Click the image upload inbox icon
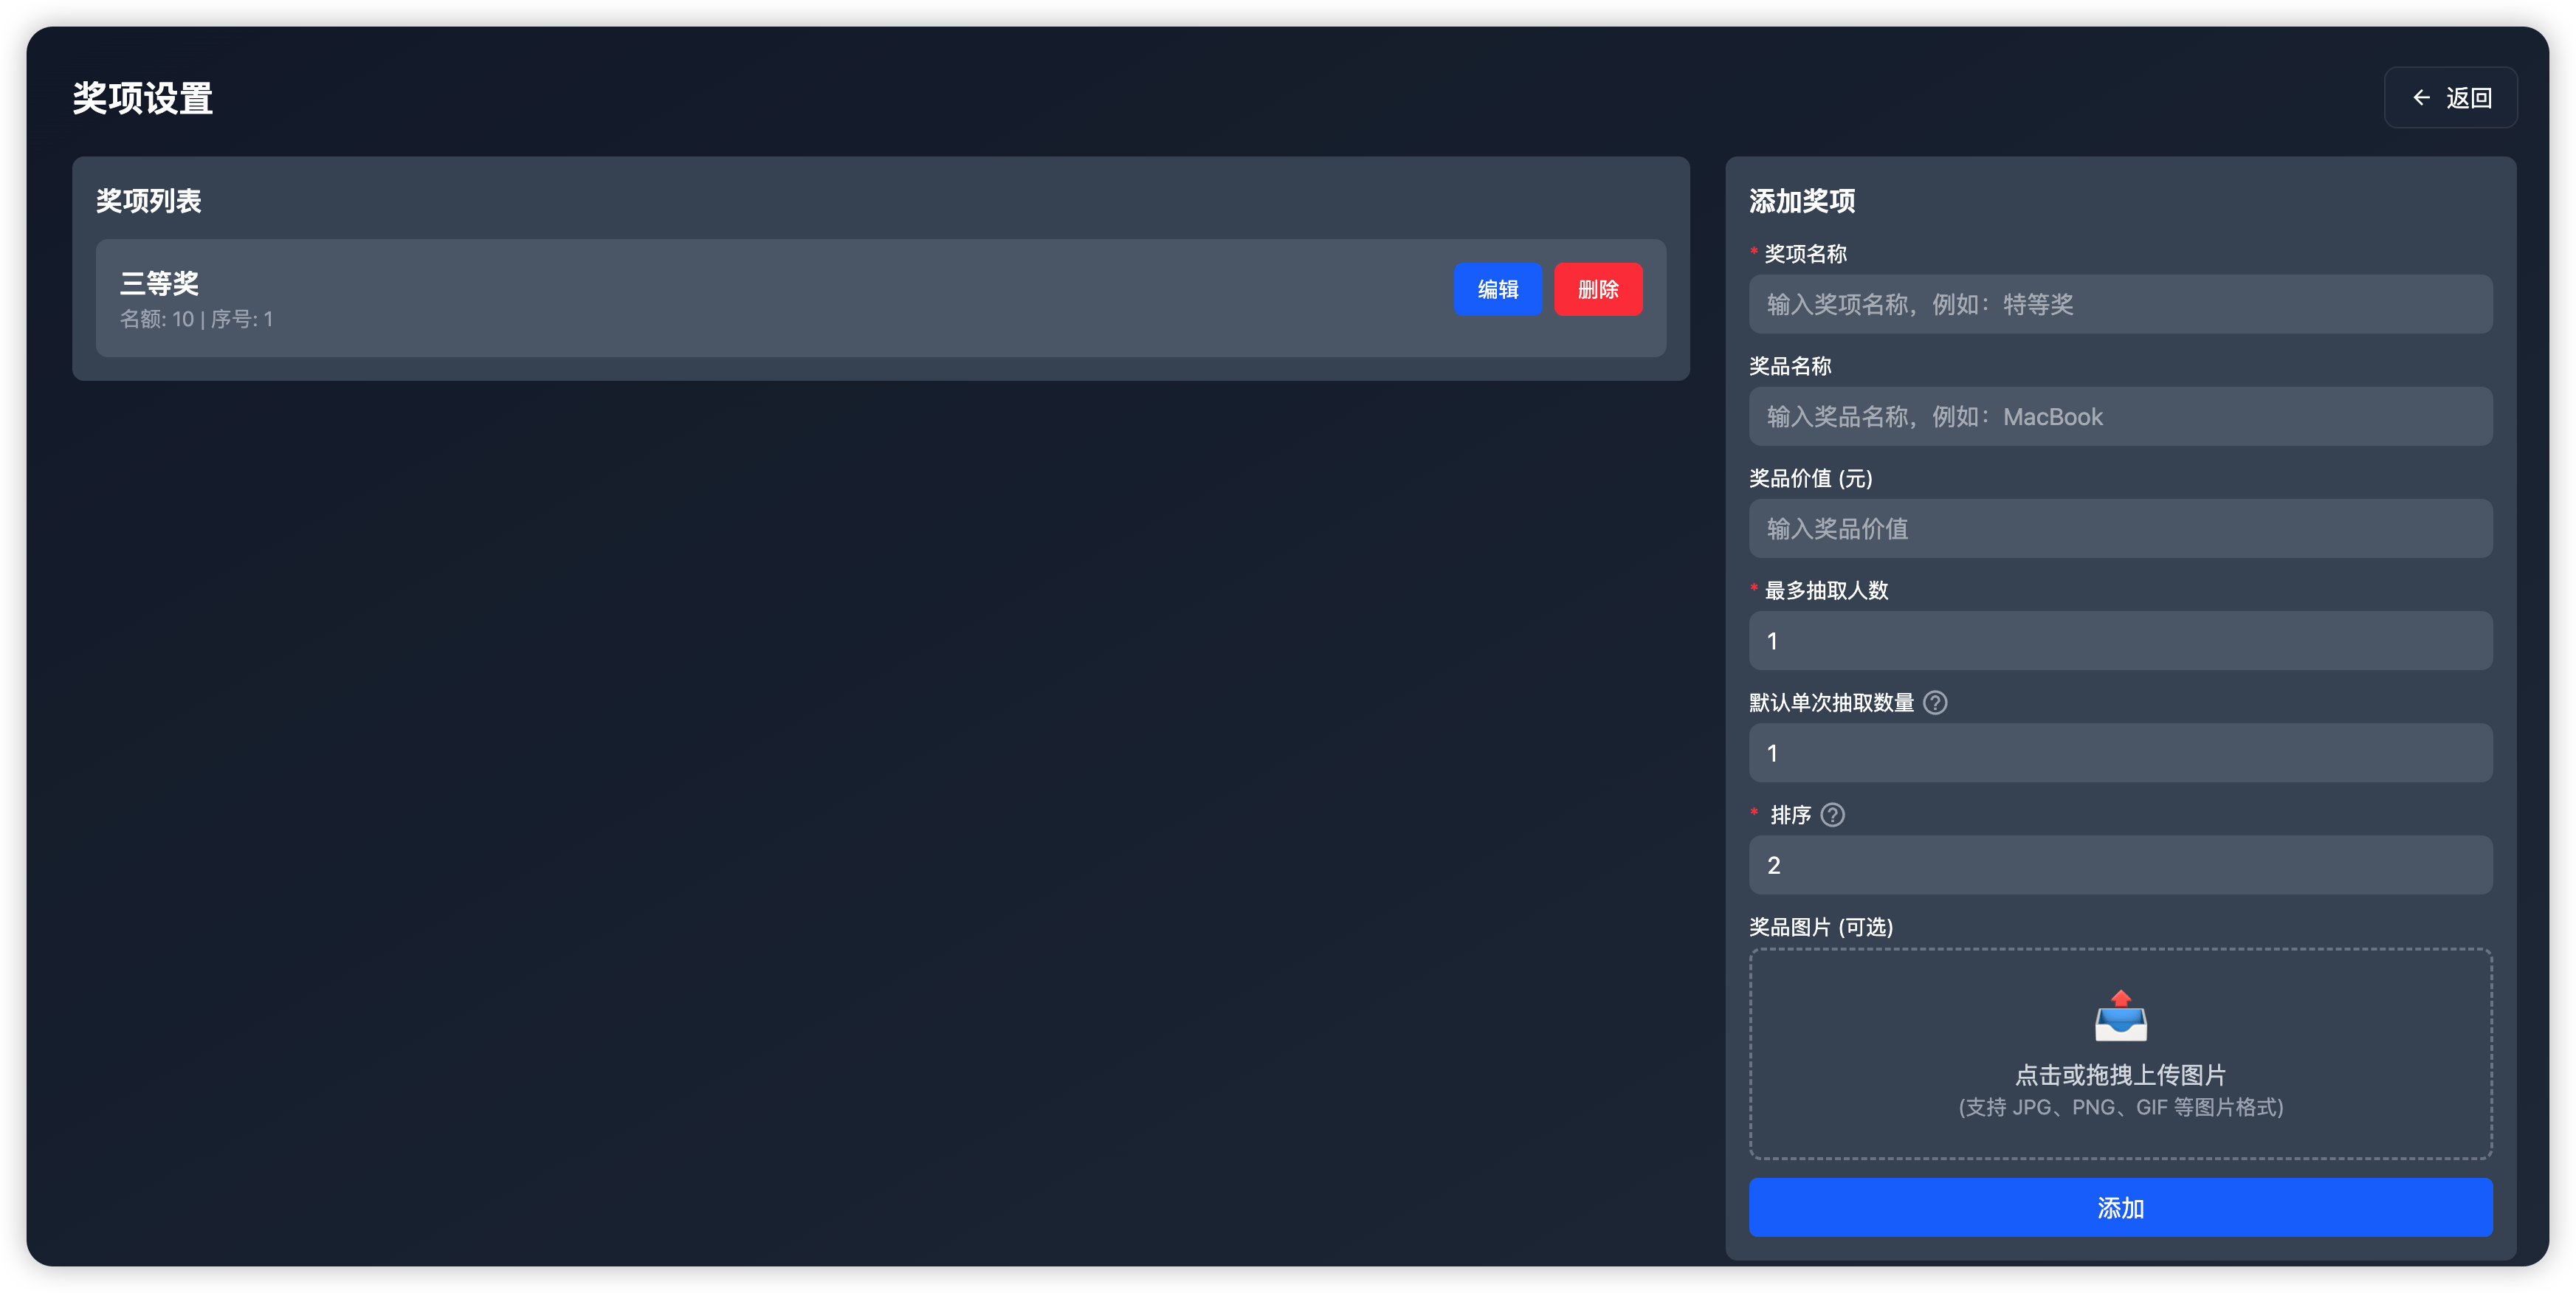The width and height of the screenshot is (2576, 1293). [2120, 1016]
